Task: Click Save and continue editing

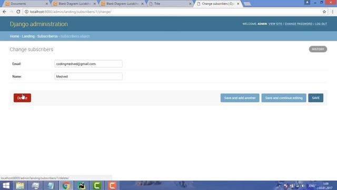Action: coord(284,98)
